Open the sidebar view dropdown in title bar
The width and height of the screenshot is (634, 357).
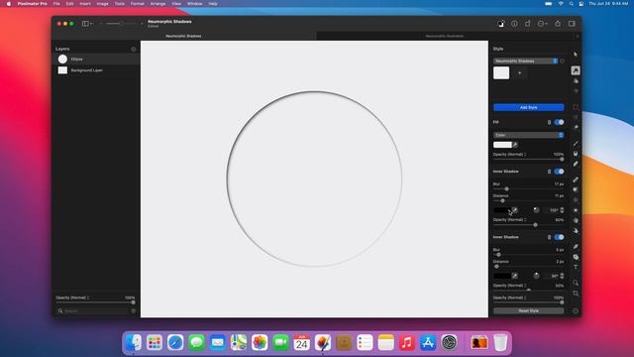87,24
